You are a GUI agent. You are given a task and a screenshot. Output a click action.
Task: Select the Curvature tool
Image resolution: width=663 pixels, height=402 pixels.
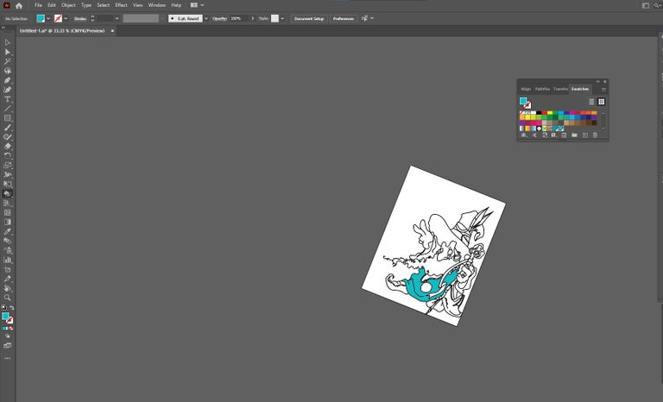pyautogui.click(x=7, y=90)
